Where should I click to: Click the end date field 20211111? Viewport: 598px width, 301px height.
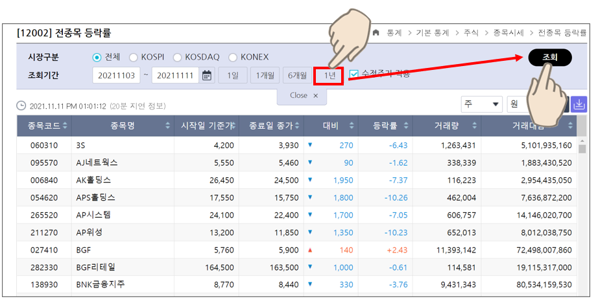coord(175,75)
